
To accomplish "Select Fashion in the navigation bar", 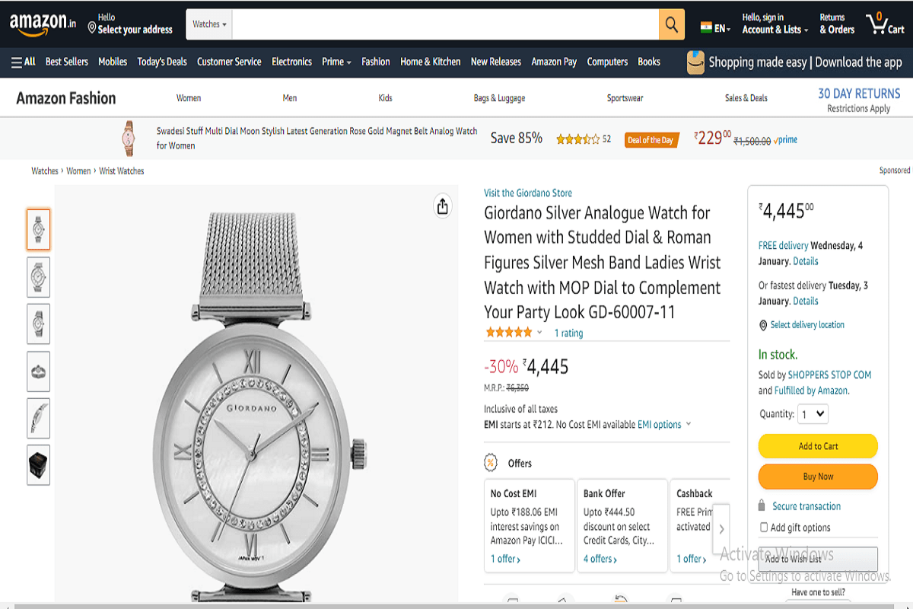I will [x=376, y=62].
